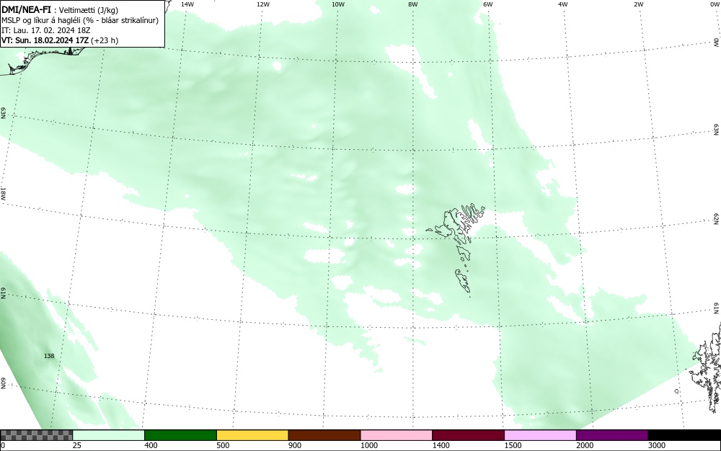Click the "18W" label on the left edge
Screen dimensions: 721x451
coord(3,193)
